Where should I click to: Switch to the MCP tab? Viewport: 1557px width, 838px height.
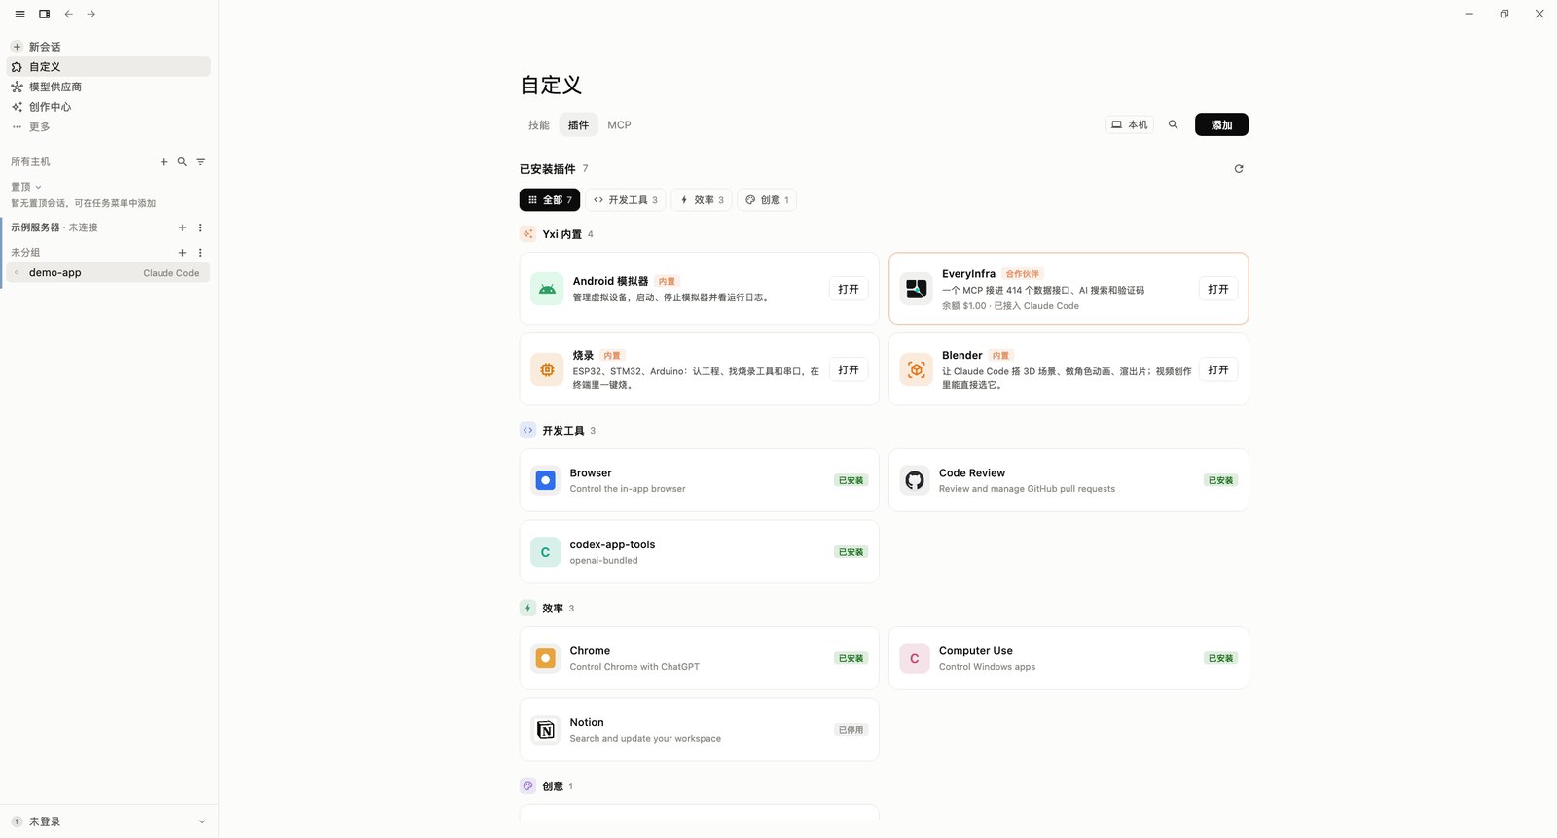[x=619, y=125]
